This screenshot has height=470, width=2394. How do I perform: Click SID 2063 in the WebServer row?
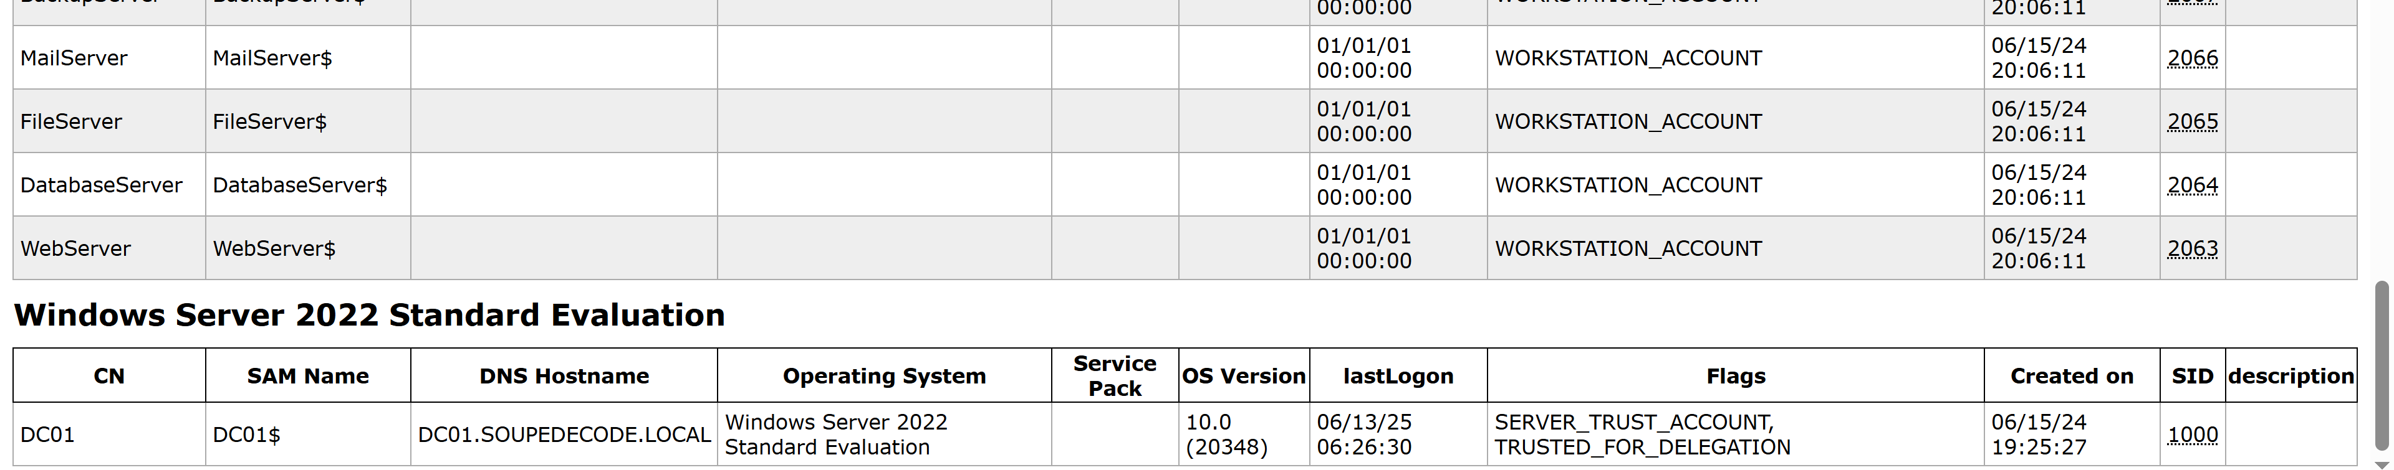click(2193, 249)
